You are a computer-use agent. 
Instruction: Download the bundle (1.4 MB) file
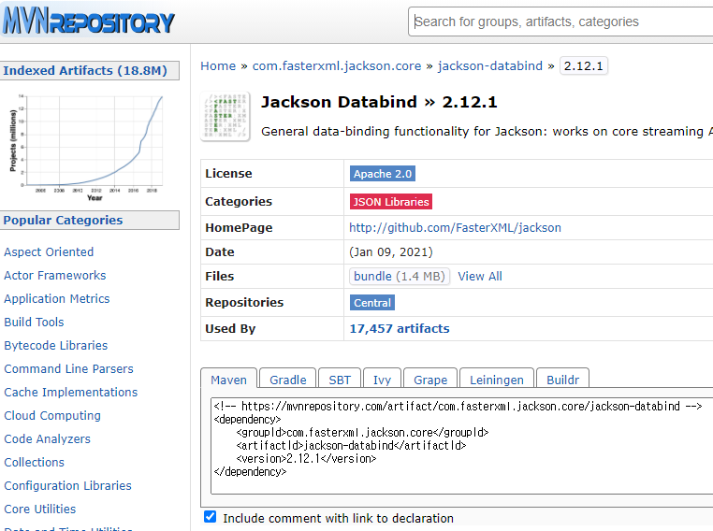400,276
